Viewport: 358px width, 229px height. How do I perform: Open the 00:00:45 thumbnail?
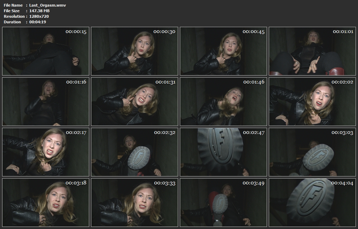223,51
